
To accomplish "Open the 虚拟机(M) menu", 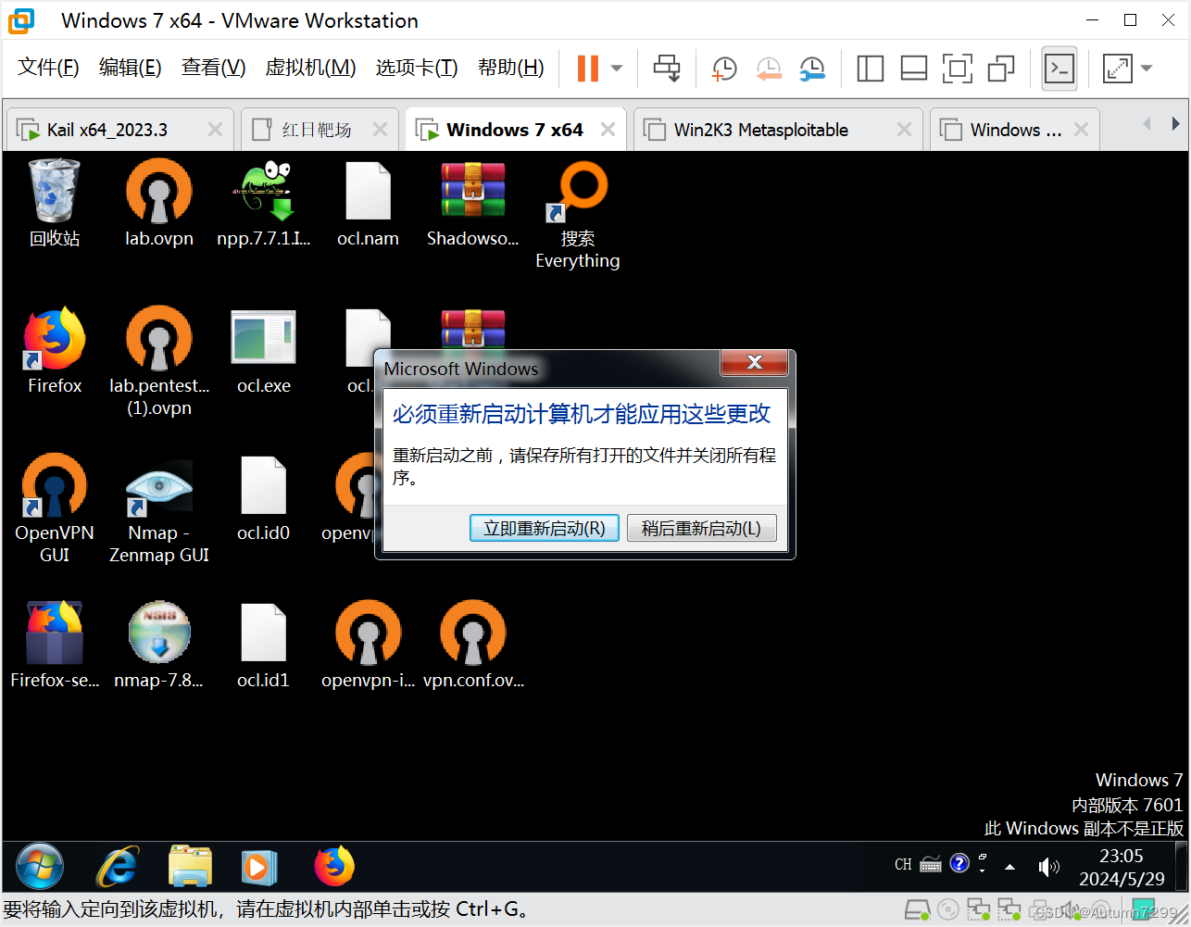I will [310, 68].
